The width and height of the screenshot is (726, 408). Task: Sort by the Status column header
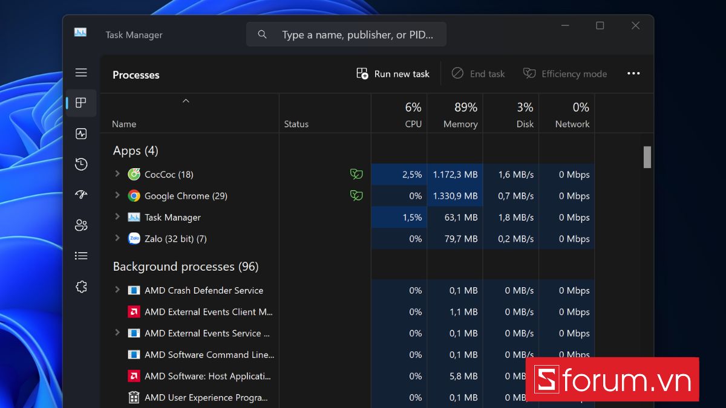click(296, 124)
